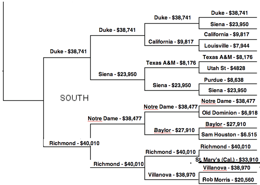The width and height of the screenshot is (260, 185).
Task: Select Villanova - $38,970 first-round entry
Action: (x=226, y=168)
